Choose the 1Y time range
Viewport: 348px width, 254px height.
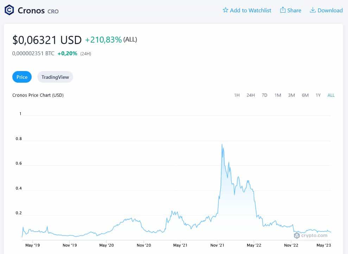318,95
